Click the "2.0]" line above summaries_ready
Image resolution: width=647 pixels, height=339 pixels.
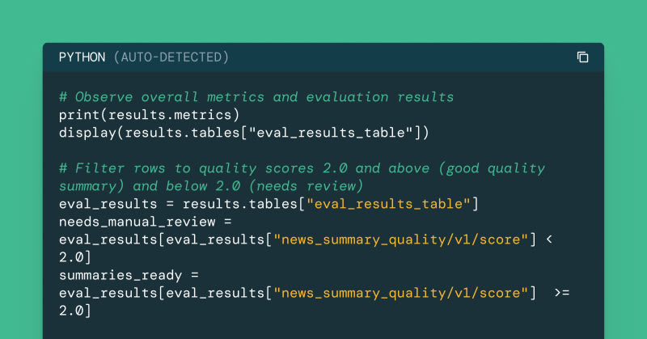(x=75, y=257)
